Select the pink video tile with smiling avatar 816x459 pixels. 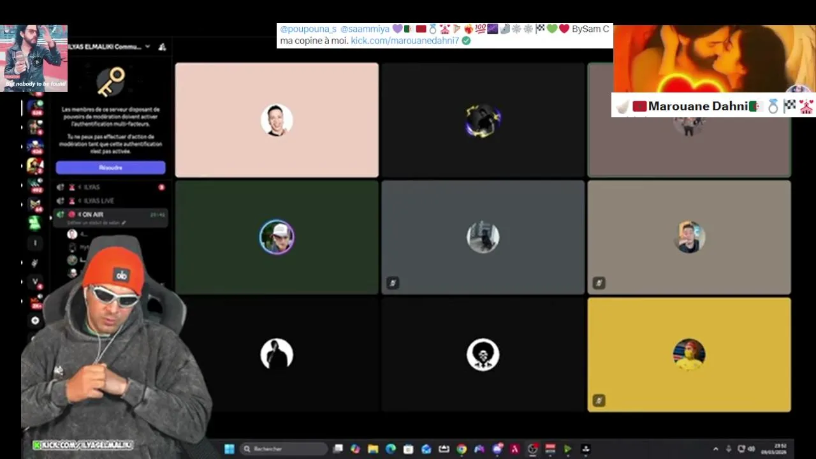click(x=277, y=120)
